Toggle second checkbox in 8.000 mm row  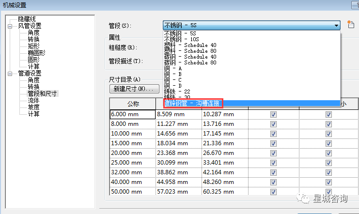click(x=328, y=124)
